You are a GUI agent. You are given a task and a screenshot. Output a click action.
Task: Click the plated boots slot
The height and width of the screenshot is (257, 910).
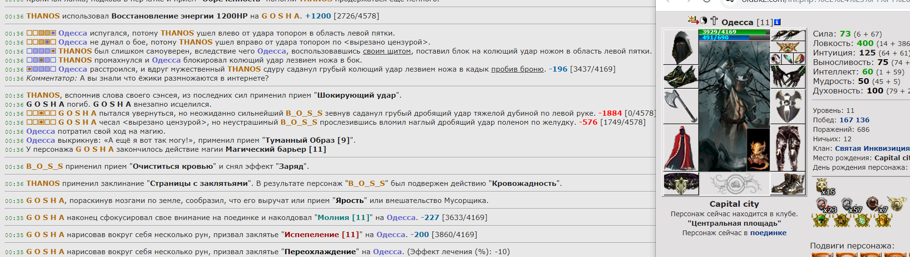pyautogui.click(x=788, y=184)
